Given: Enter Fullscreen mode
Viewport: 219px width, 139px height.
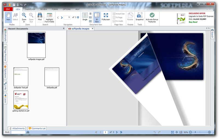Looking at the screenshot, I should pos(106,17).
